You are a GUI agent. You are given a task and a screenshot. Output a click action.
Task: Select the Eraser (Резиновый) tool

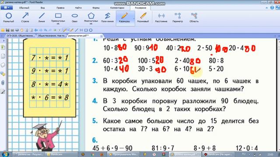point(143,17)
